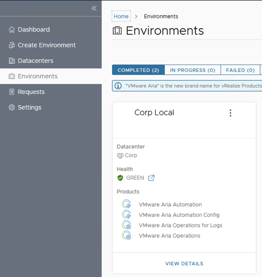Click the info icon in the banner
The image size is (262, 277).
coord(118,86)
